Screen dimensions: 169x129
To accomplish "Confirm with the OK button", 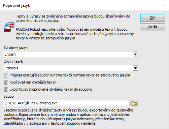I will 153,18.
